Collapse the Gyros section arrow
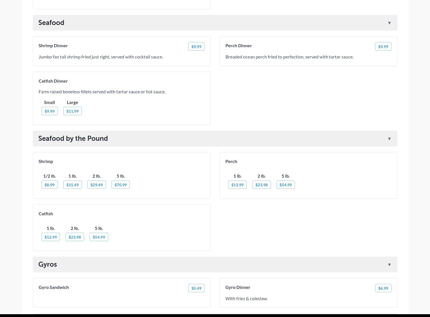Screen dimensions: 430x317 click(x=389, y=265)
